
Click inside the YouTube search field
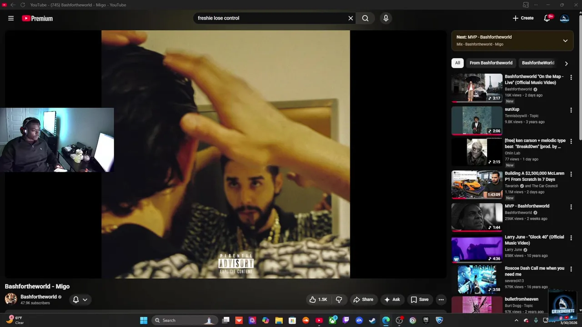tap(271, 18)
